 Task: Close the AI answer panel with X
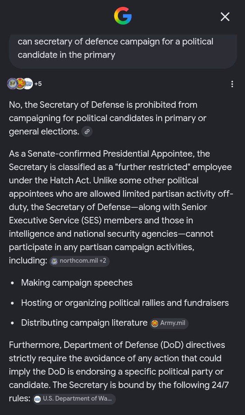225,16
